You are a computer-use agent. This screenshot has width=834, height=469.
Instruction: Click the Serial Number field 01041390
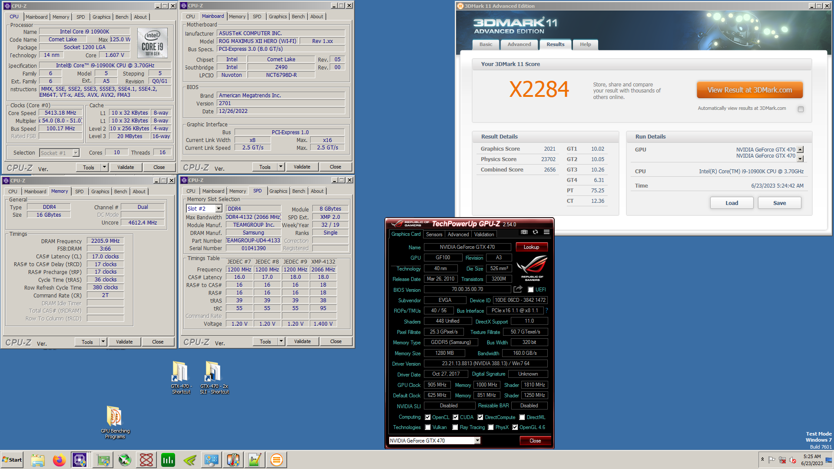click(x=254, y=248)
